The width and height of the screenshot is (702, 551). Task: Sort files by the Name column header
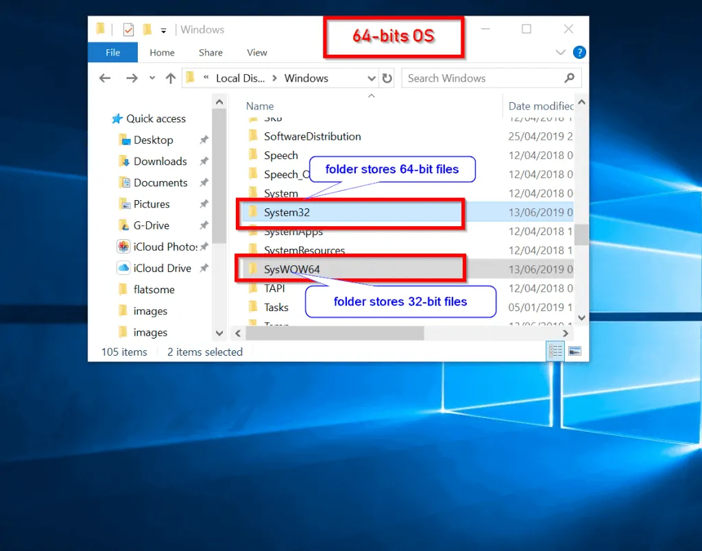click(259, 106)
